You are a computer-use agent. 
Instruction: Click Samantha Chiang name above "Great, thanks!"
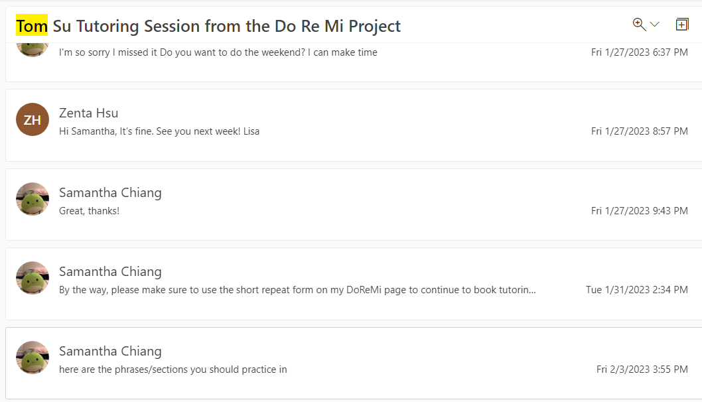coord(110,192)
